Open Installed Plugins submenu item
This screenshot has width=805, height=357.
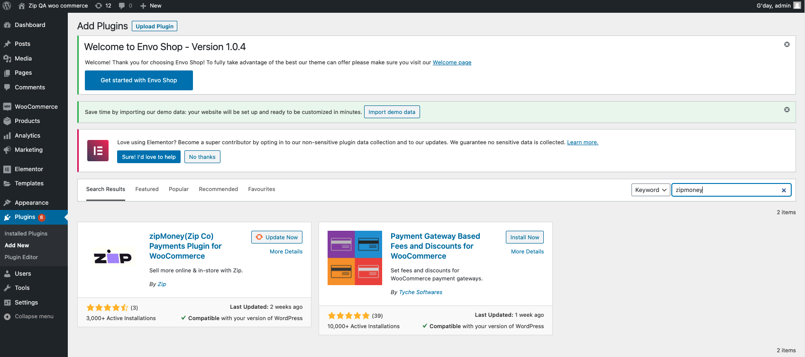coord(26,234)
